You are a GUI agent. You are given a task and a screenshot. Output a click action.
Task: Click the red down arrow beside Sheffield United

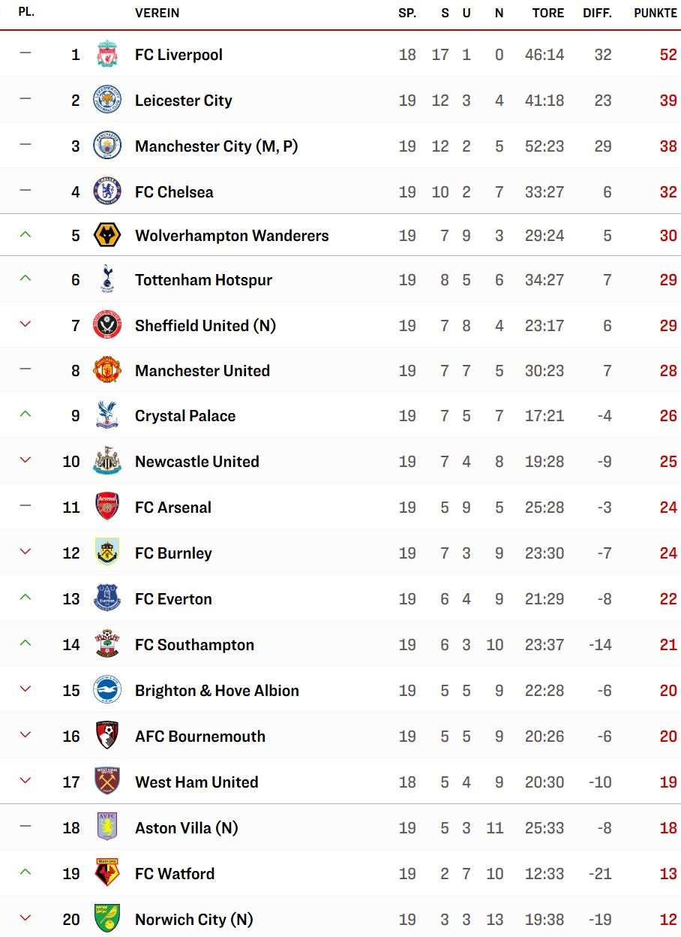25,324
